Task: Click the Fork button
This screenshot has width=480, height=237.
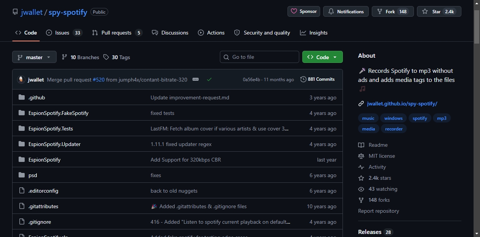Action: click(x=393, y=11)
